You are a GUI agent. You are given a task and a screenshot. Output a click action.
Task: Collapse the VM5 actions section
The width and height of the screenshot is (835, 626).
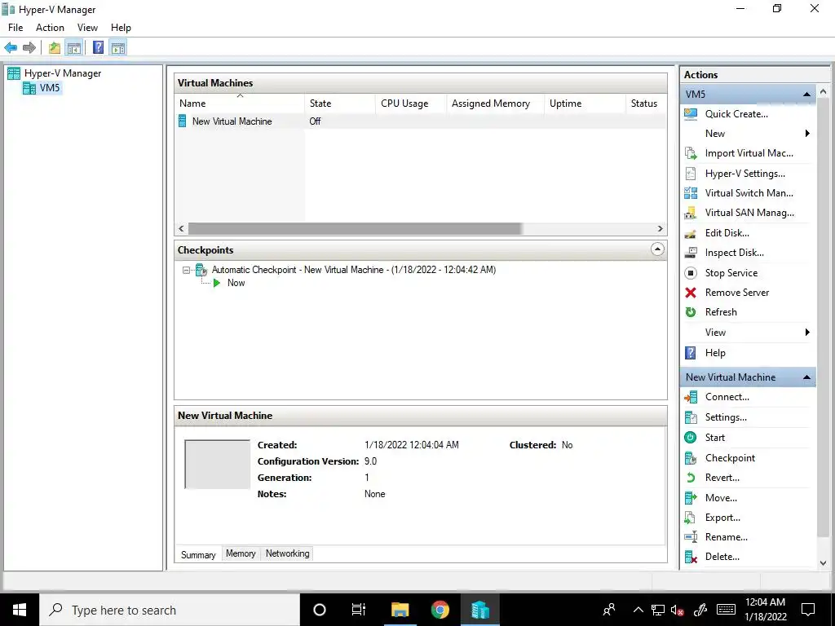(806, 95)
